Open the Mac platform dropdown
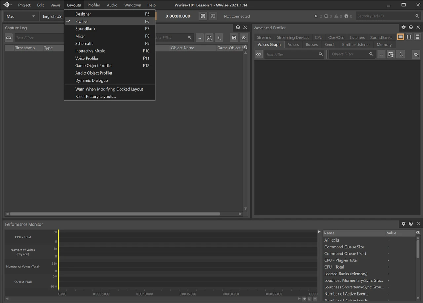 (x=21, y=16)
